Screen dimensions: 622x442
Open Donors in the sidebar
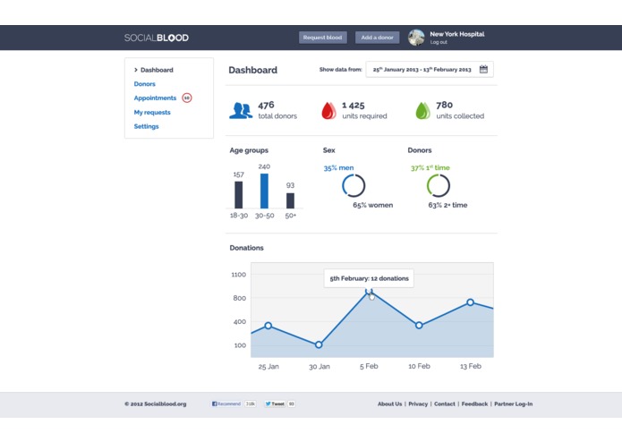click(x=144, y=84)
